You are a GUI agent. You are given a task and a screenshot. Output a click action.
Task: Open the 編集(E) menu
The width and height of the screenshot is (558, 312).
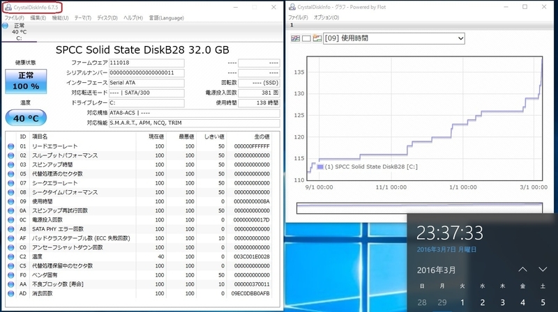38,18
